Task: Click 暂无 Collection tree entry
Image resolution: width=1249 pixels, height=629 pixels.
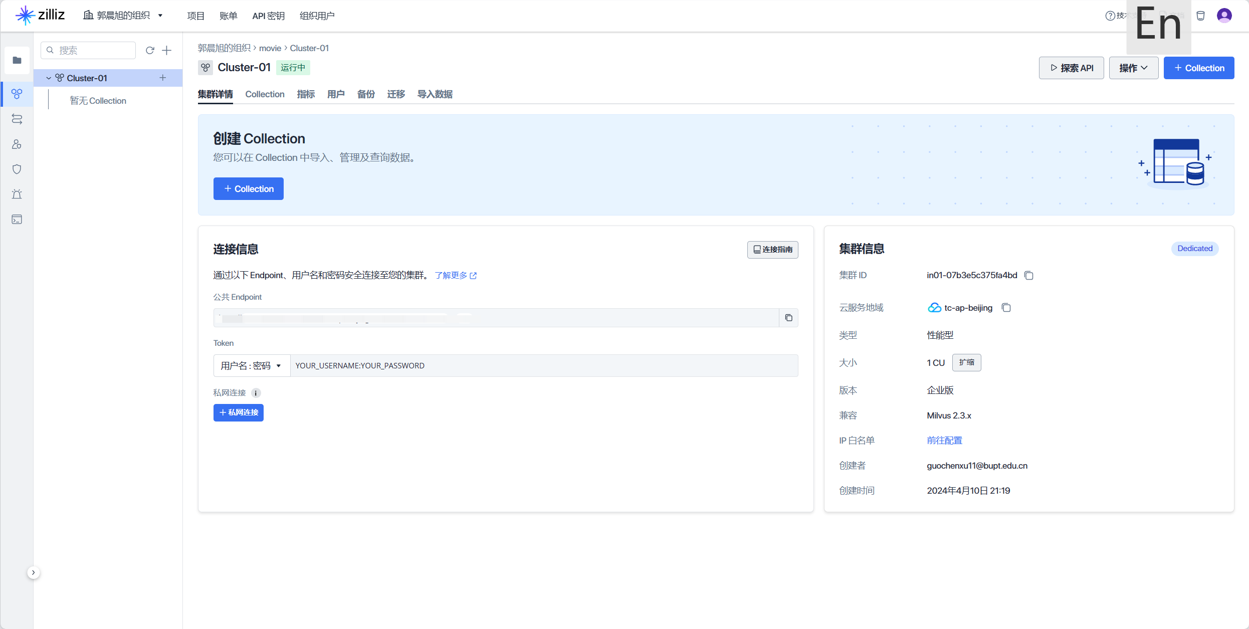Action: [98, 101]
